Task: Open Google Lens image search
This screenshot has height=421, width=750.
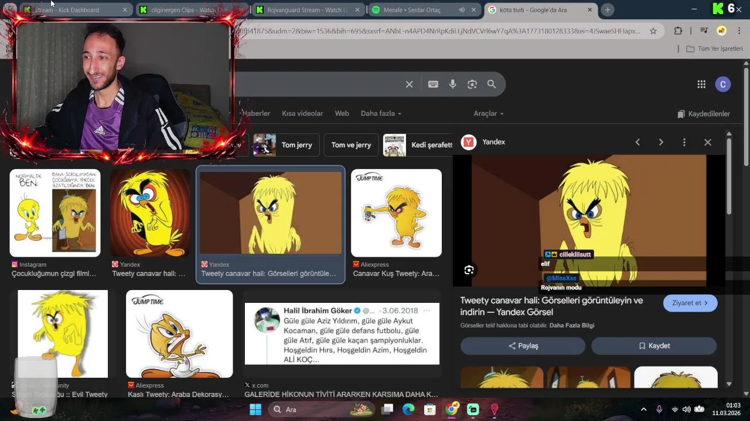Action: (x=472, y=84)
